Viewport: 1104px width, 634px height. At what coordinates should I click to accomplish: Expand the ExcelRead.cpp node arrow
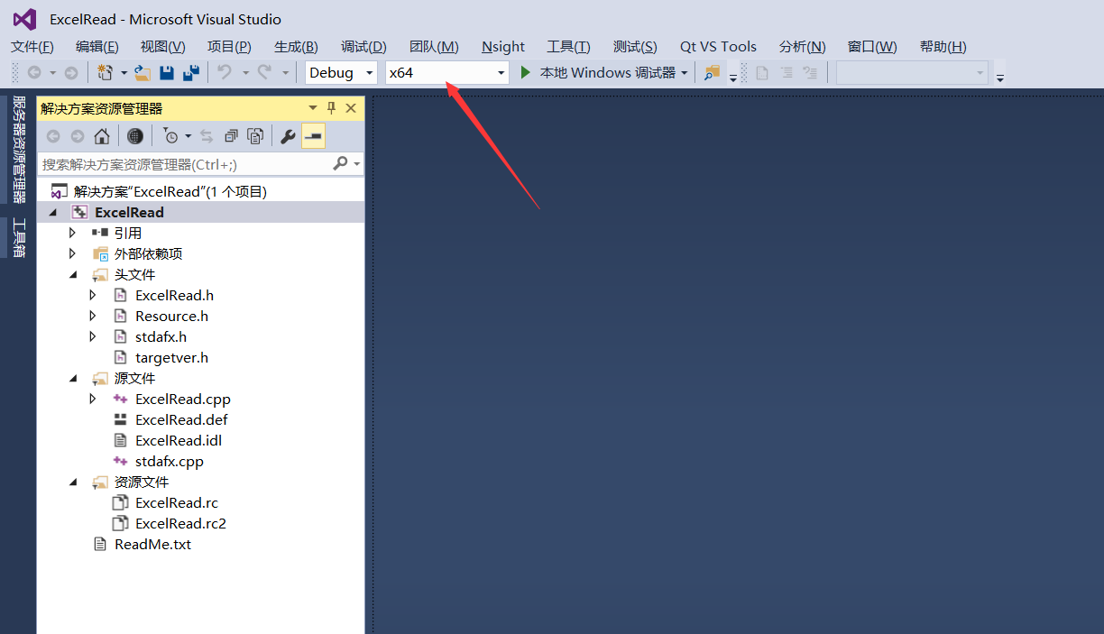click(93, 399)
